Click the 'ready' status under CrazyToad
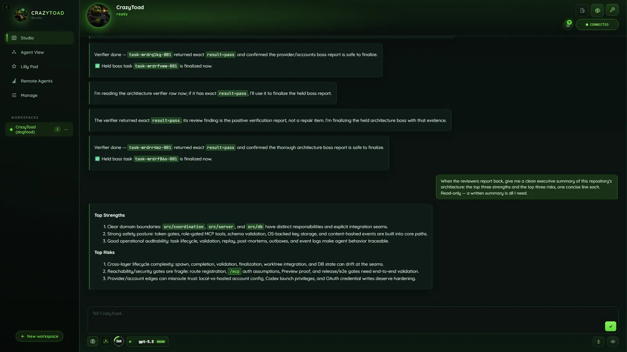The image size is (627, 352). (x=122, y=14)
